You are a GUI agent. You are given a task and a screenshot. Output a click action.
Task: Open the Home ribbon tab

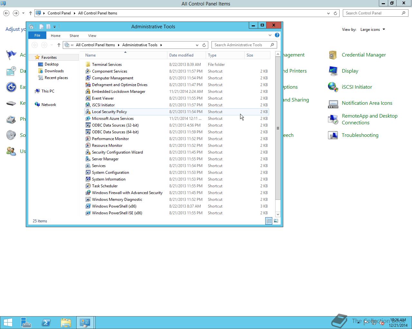(x=55, y=36)
